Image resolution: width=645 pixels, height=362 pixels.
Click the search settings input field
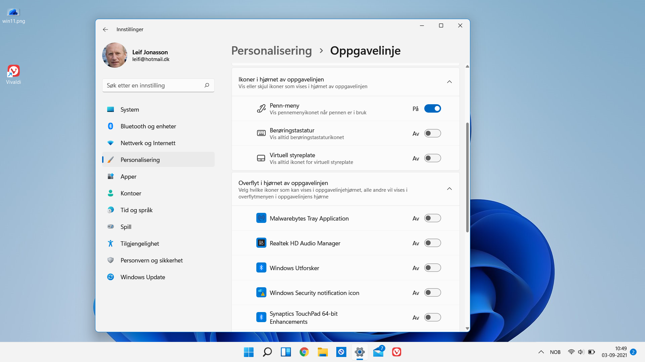[x=155, y=85]
